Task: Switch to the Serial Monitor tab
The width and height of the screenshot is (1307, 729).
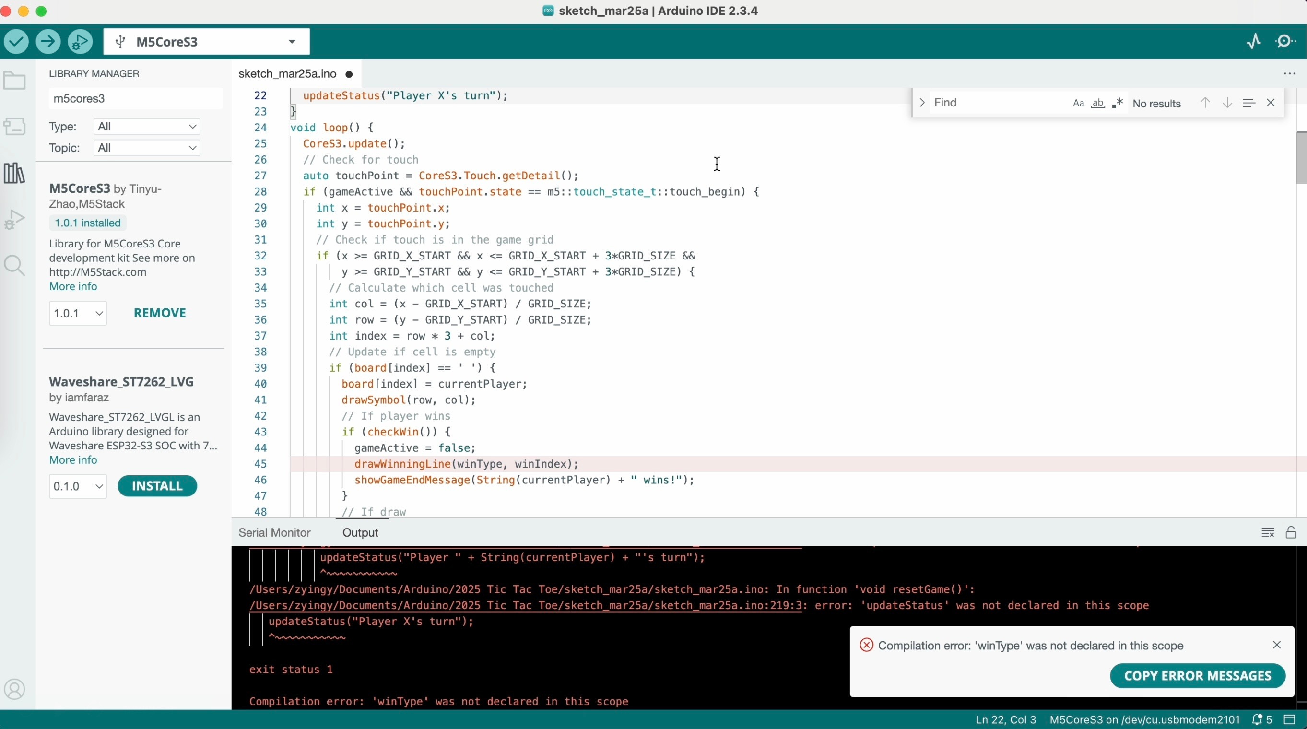Action: [274, 533]
